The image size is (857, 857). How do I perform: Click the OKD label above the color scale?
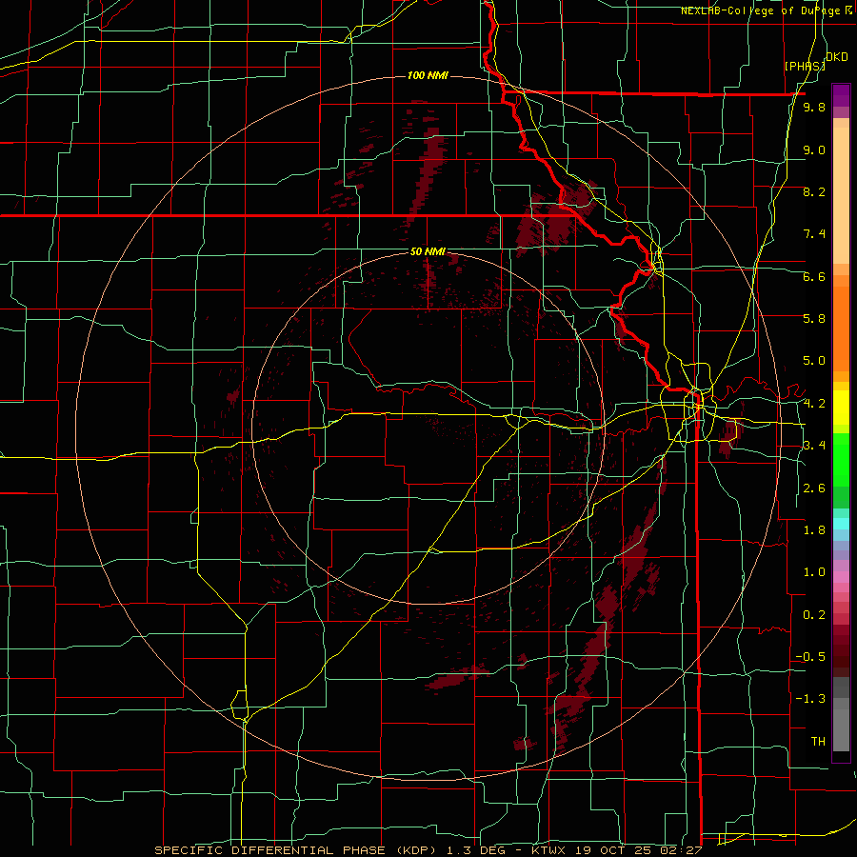pos(837,57)
